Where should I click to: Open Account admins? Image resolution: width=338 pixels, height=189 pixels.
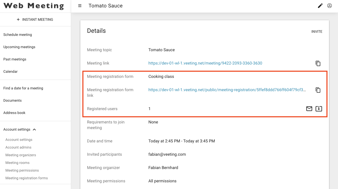pyautogui.click(x=18, y=147)
